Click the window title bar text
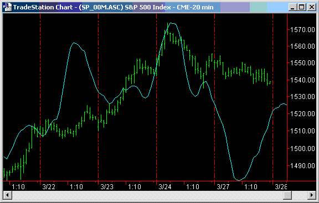The height and width of the screenshot is (203, 319). 114,7
